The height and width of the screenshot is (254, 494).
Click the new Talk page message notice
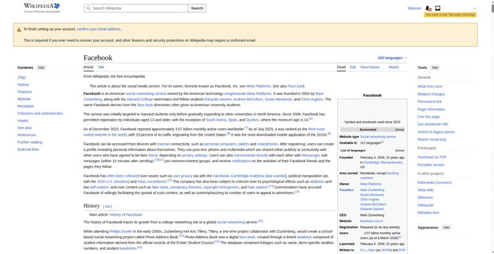tap(450, 15)
